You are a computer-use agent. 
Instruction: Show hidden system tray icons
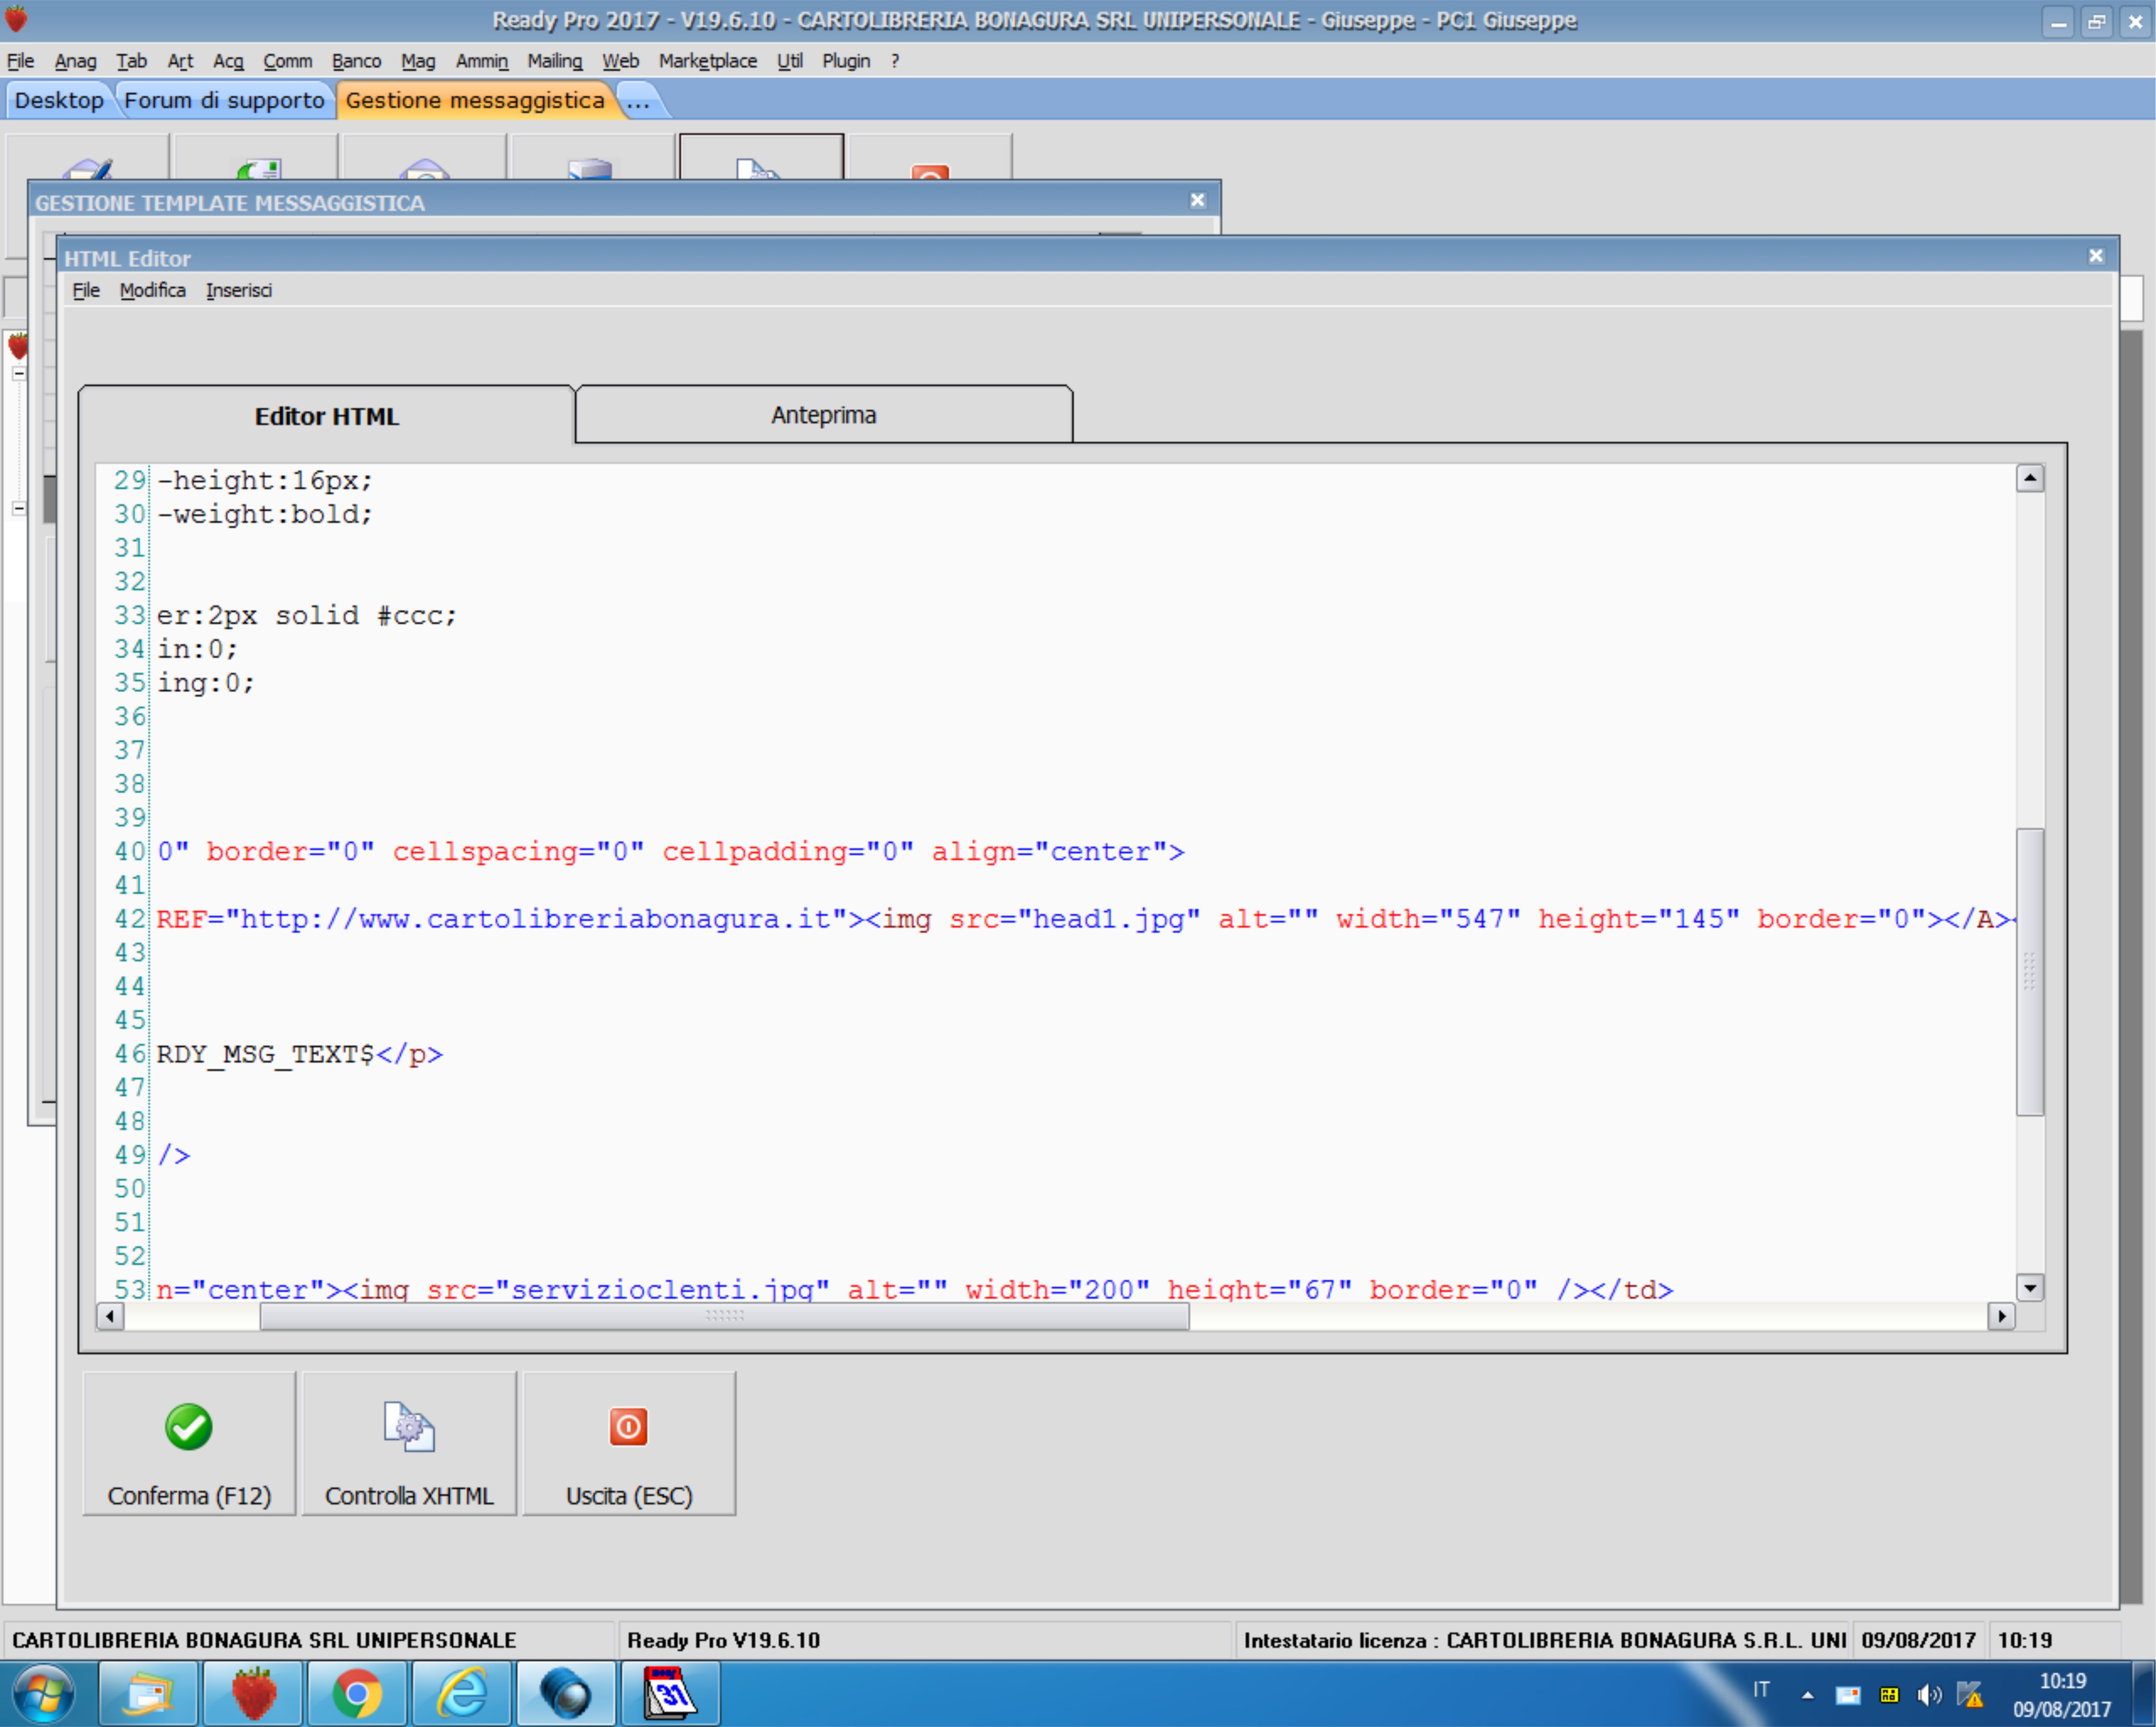[1807, 1695]
